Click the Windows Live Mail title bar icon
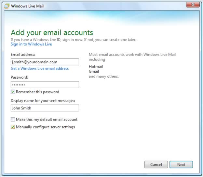This screenshot has width=203, height=177. [x=7, y=6]
